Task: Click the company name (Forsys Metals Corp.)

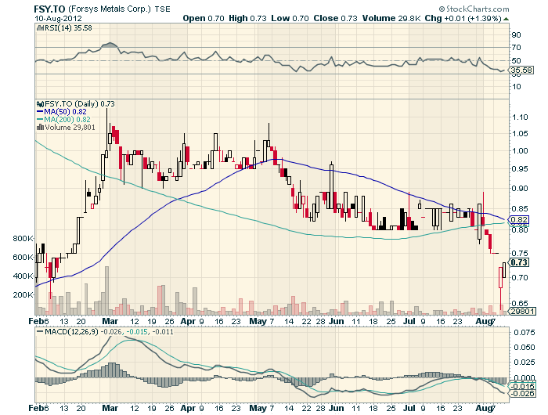Action: pos(110,9)
